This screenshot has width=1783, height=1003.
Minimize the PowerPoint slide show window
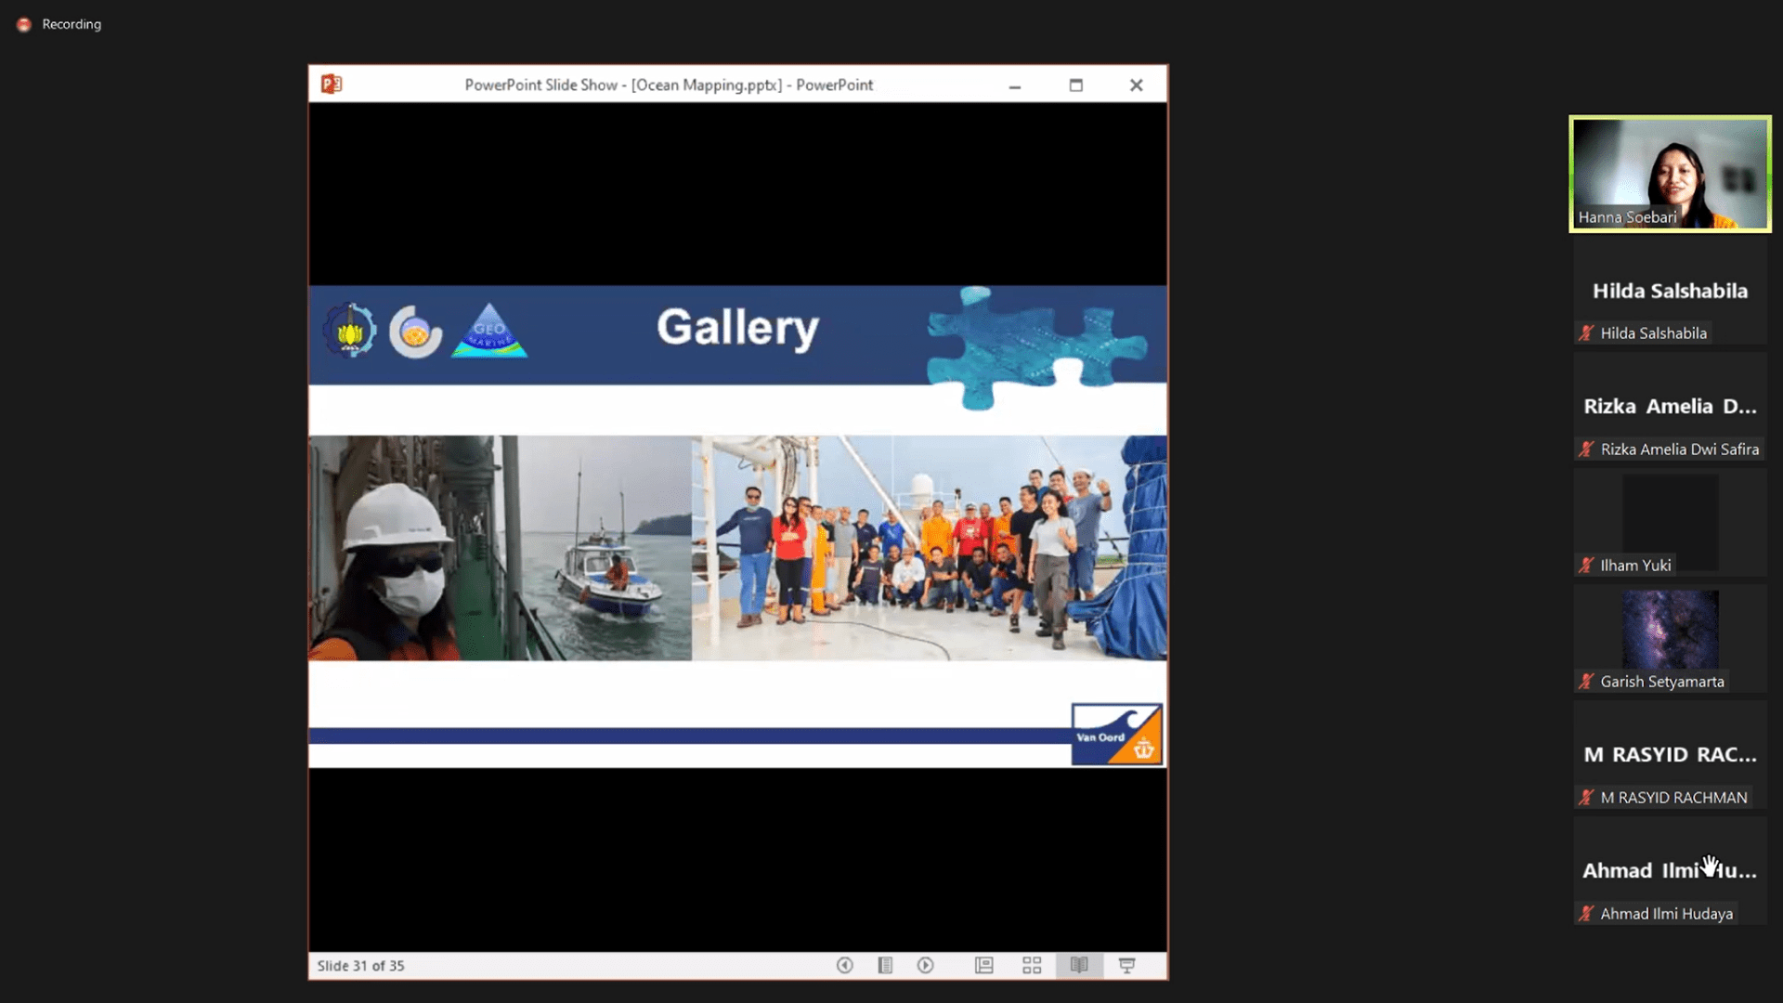coord(1015,85)
